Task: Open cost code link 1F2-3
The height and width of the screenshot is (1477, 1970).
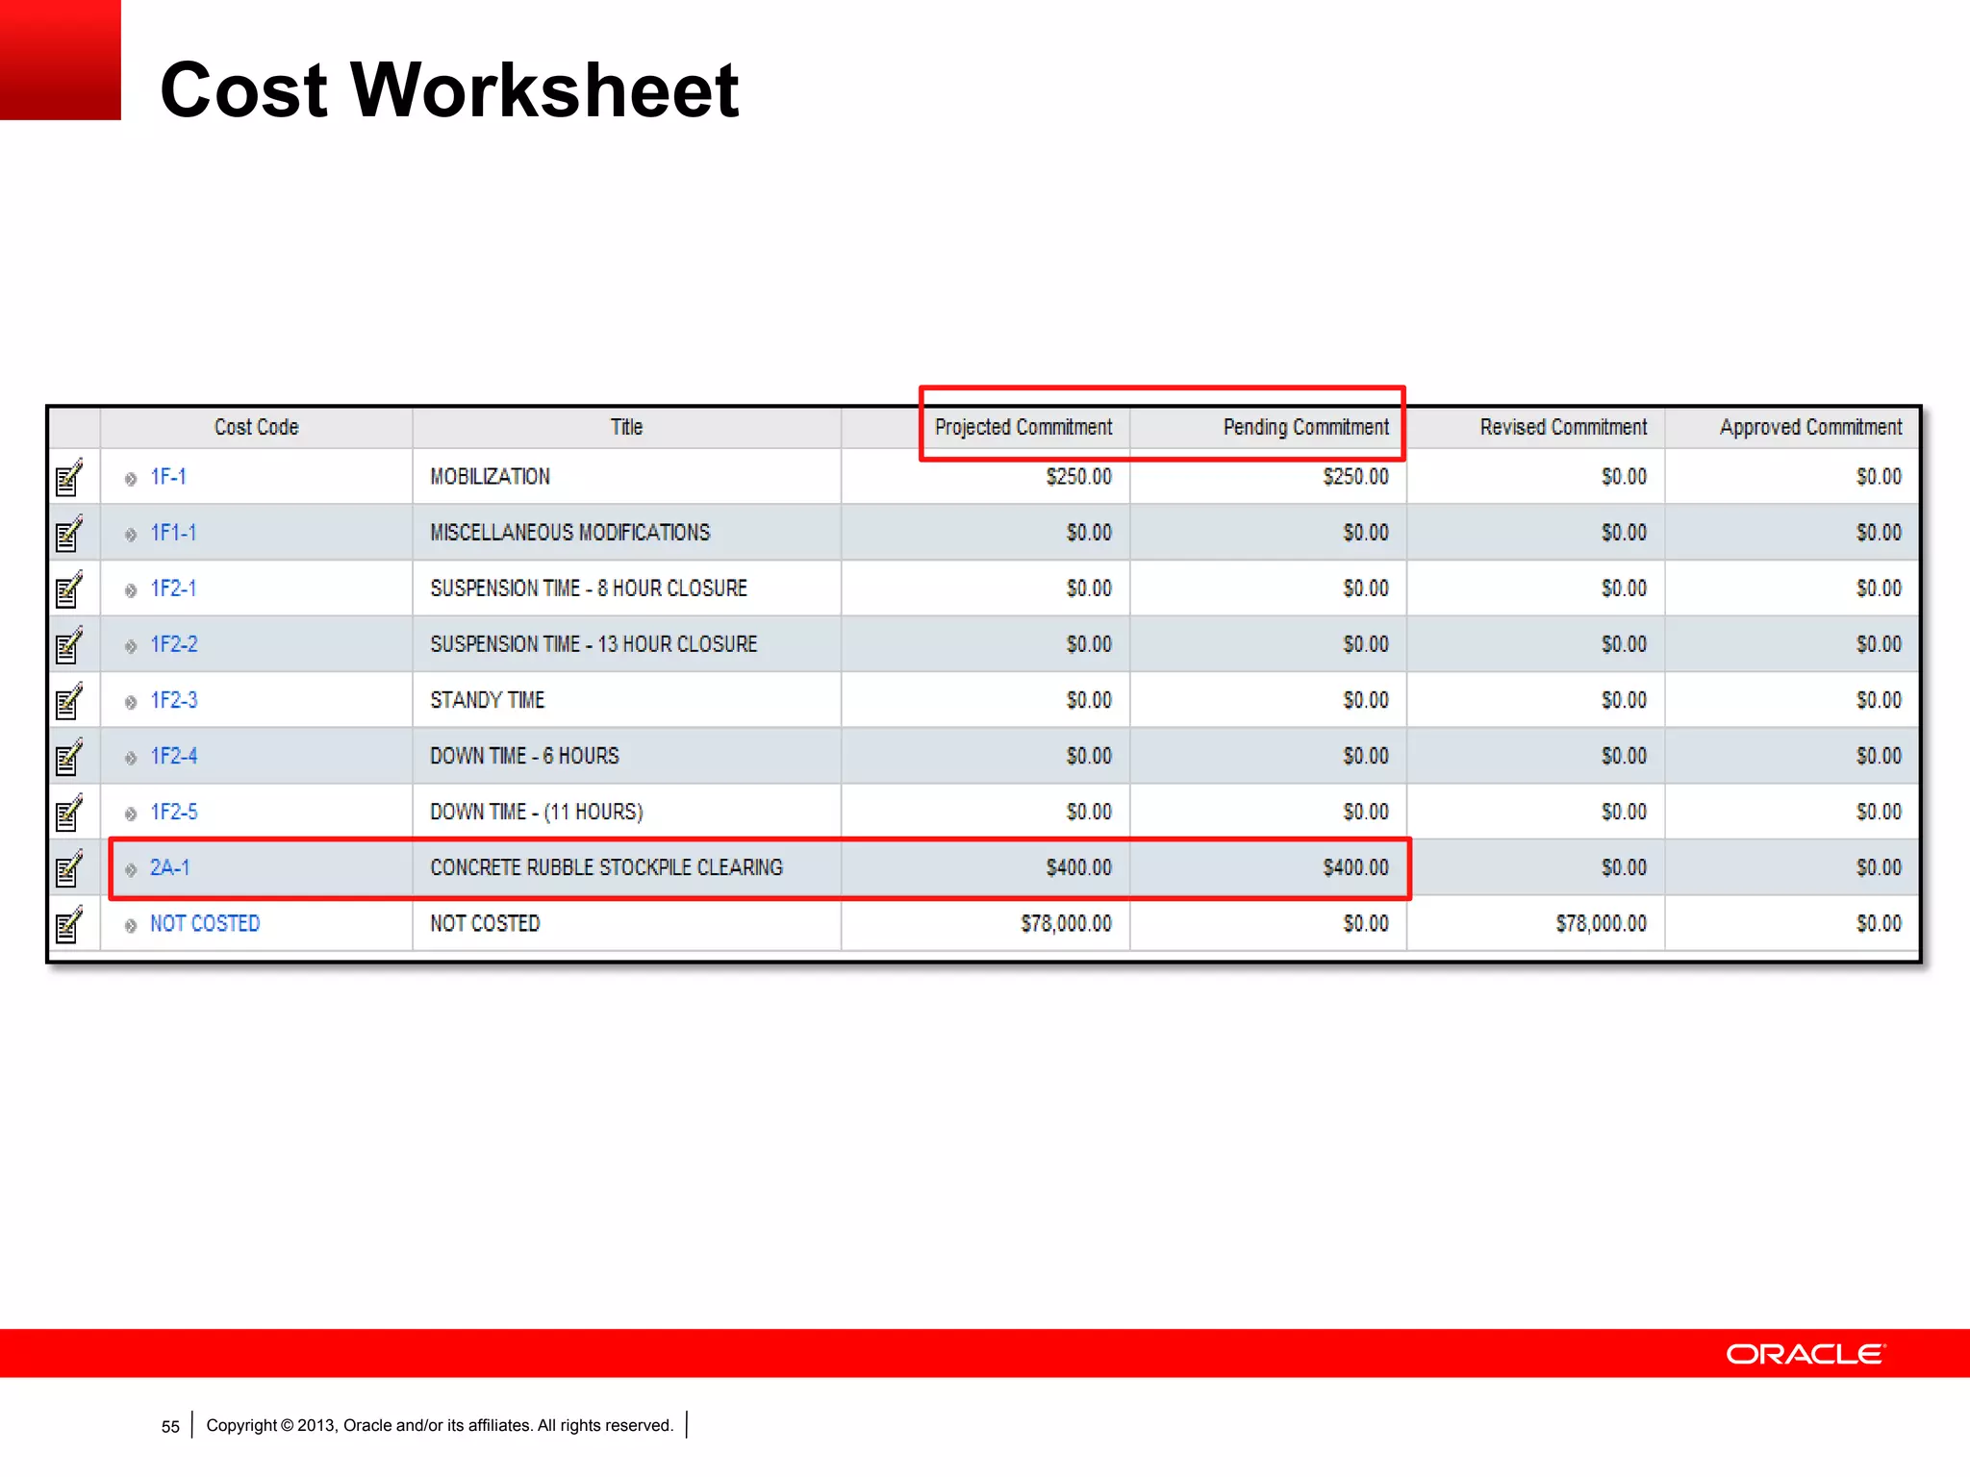Action: coord(174,700)
